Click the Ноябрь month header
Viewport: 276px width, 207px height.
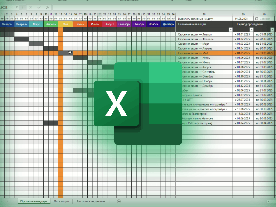pos(153,24)
